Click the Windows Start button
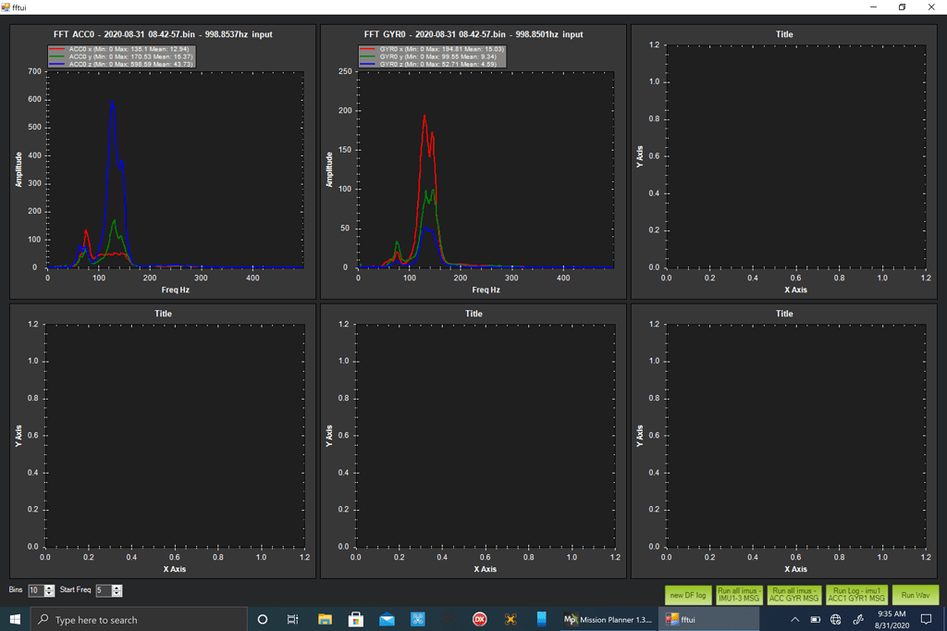The image size is (947, 631). (15, 619)
